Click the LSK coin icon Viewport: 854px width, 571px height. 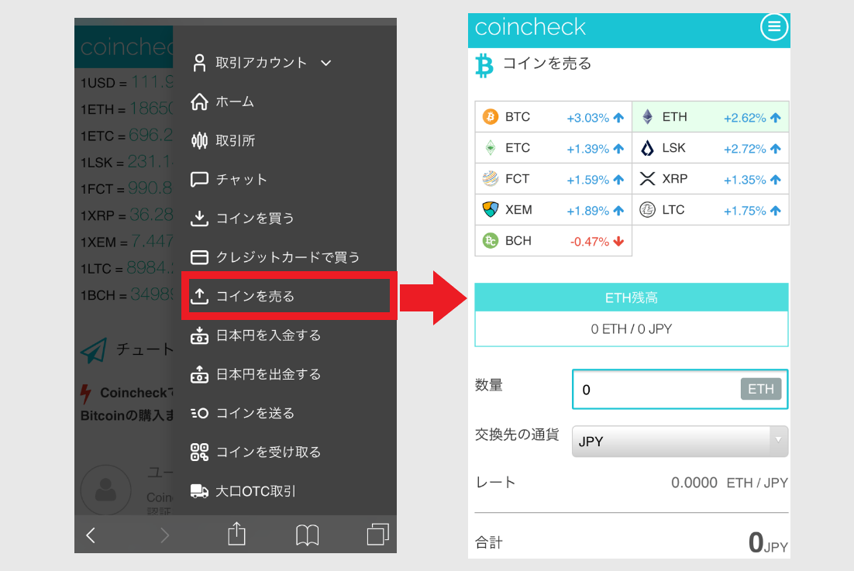point(647,147)
